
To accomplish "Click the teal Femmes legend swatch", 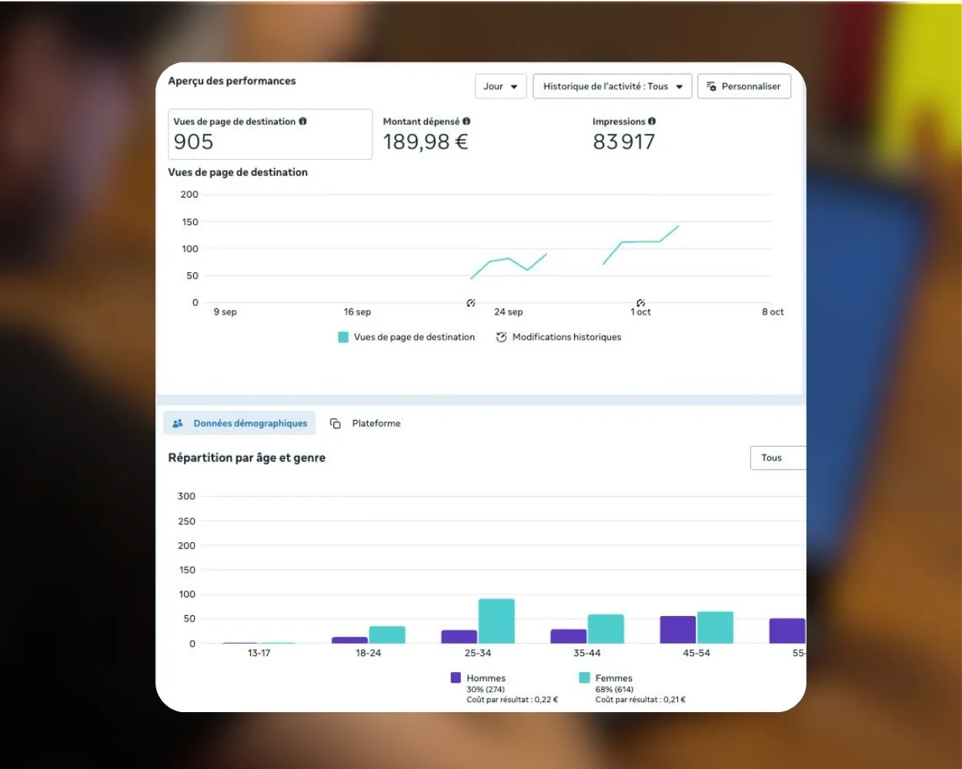I will (x=584, y=677).
